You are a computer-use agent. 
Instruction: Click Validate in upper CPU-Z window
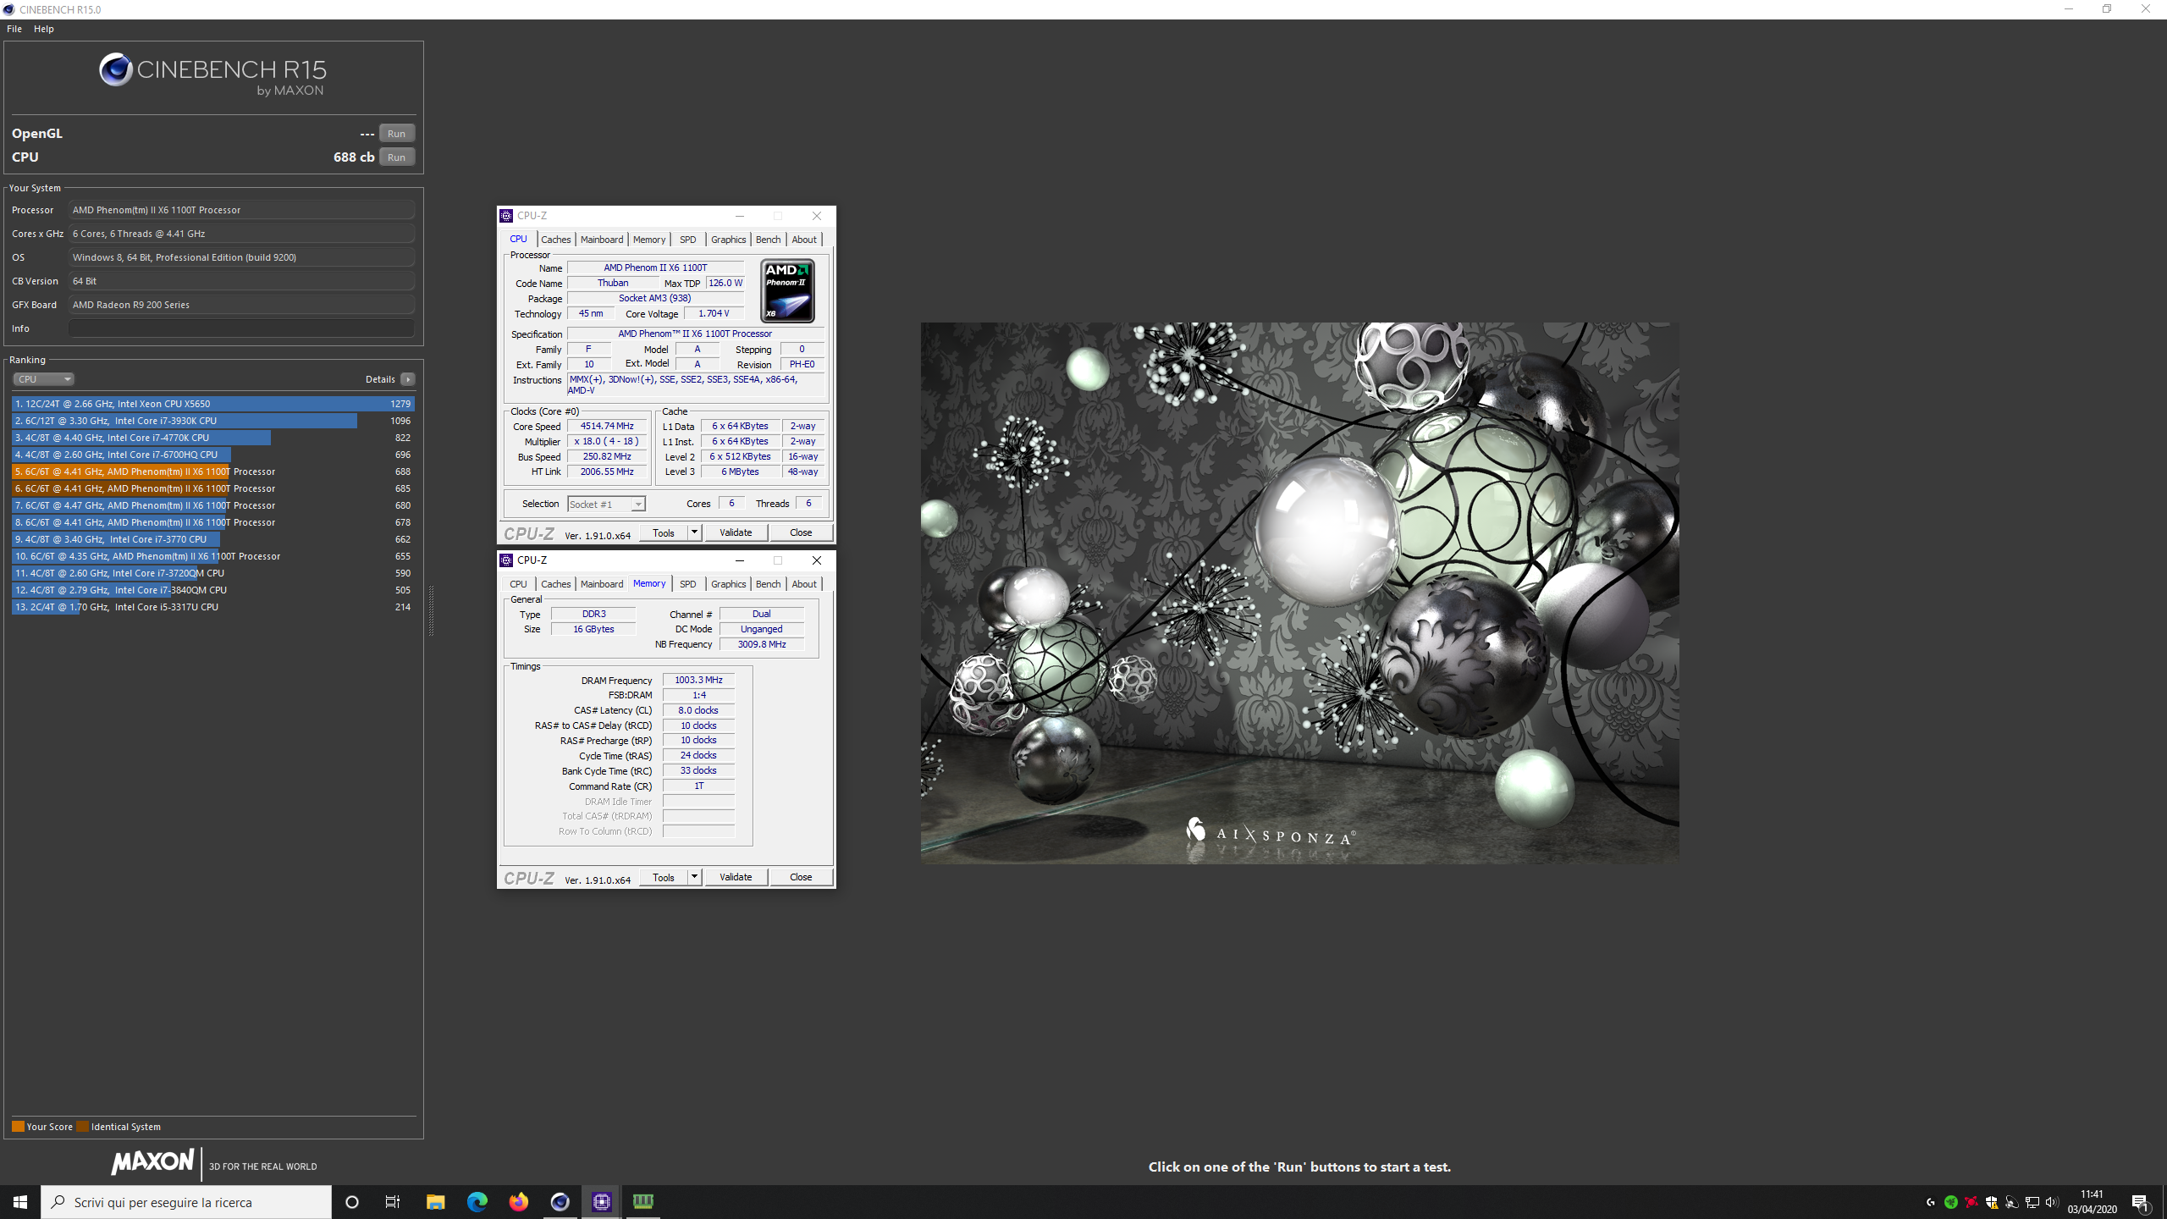pos(736,532)
